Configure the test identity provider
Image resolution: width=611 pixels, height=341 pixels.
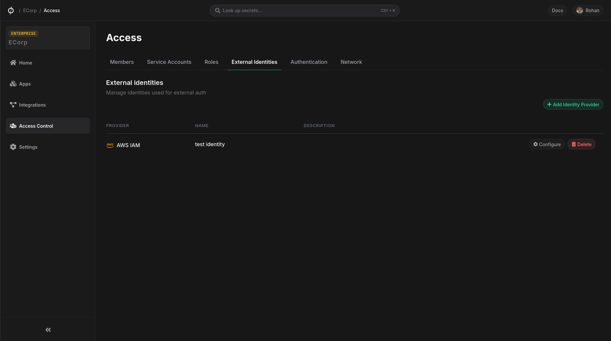click(547, 144)
